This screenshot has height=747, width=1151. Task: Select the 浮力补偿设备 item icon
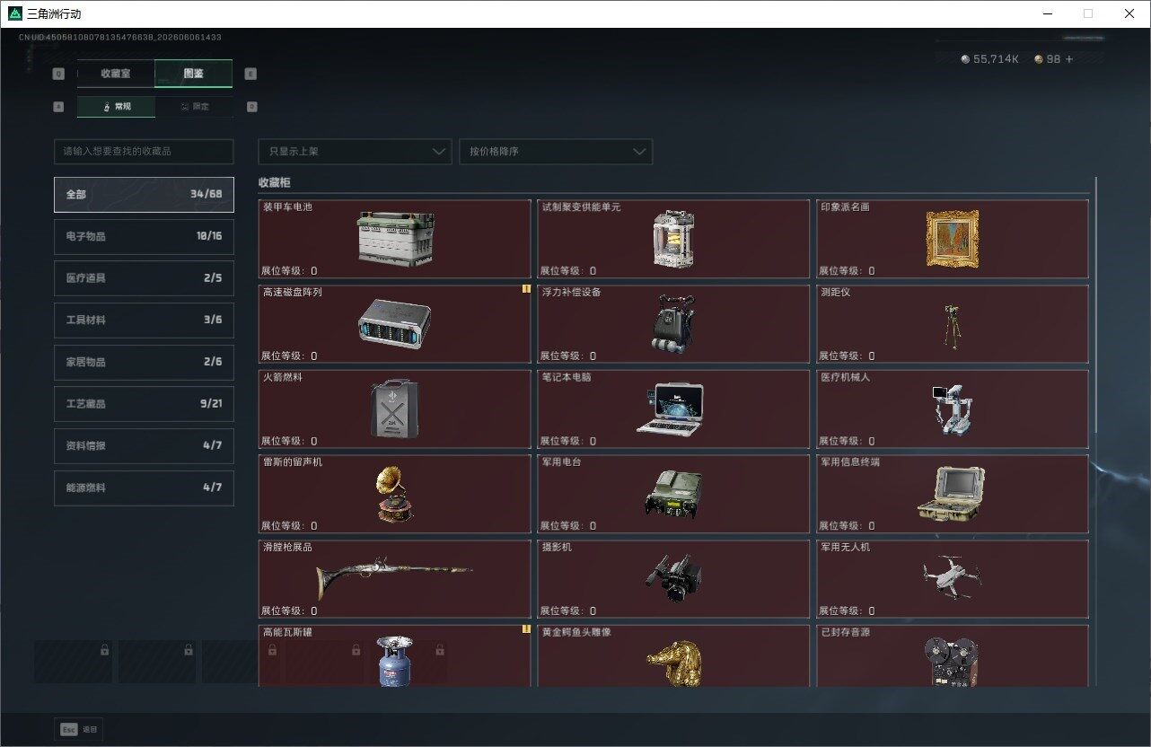click(x=672, y=322)
